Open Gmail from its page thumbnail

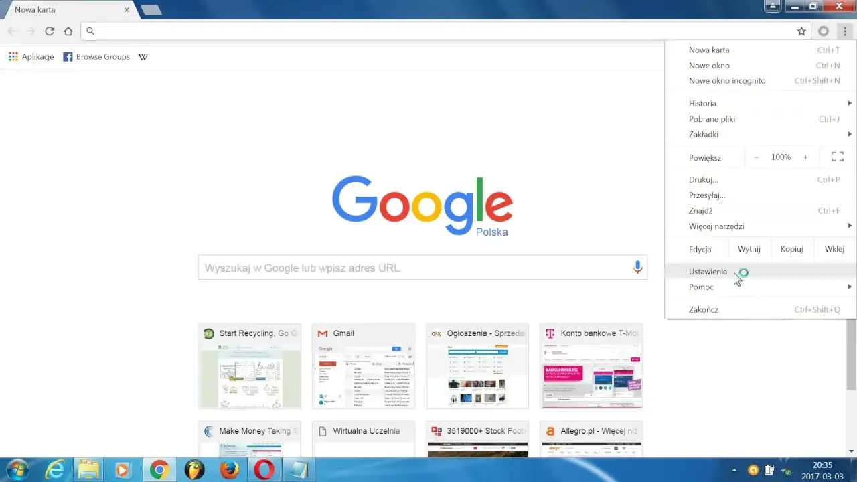pyautogui.click(x=363, y=366)
